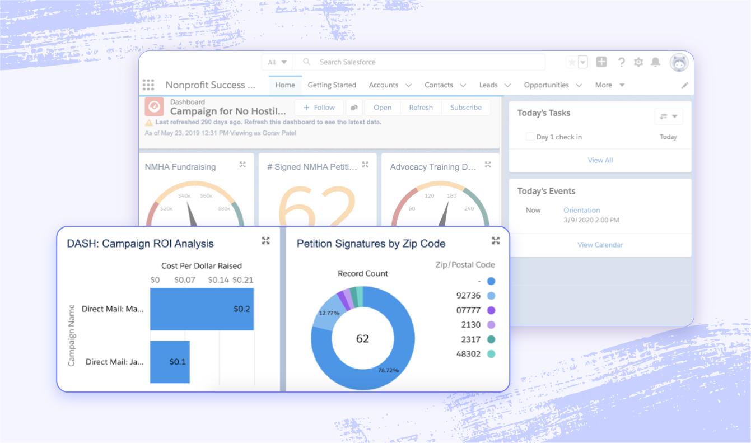Click the large 62 metric value
Image resolution: width=751 pixels, height=443 pixels.
point(318,207)
